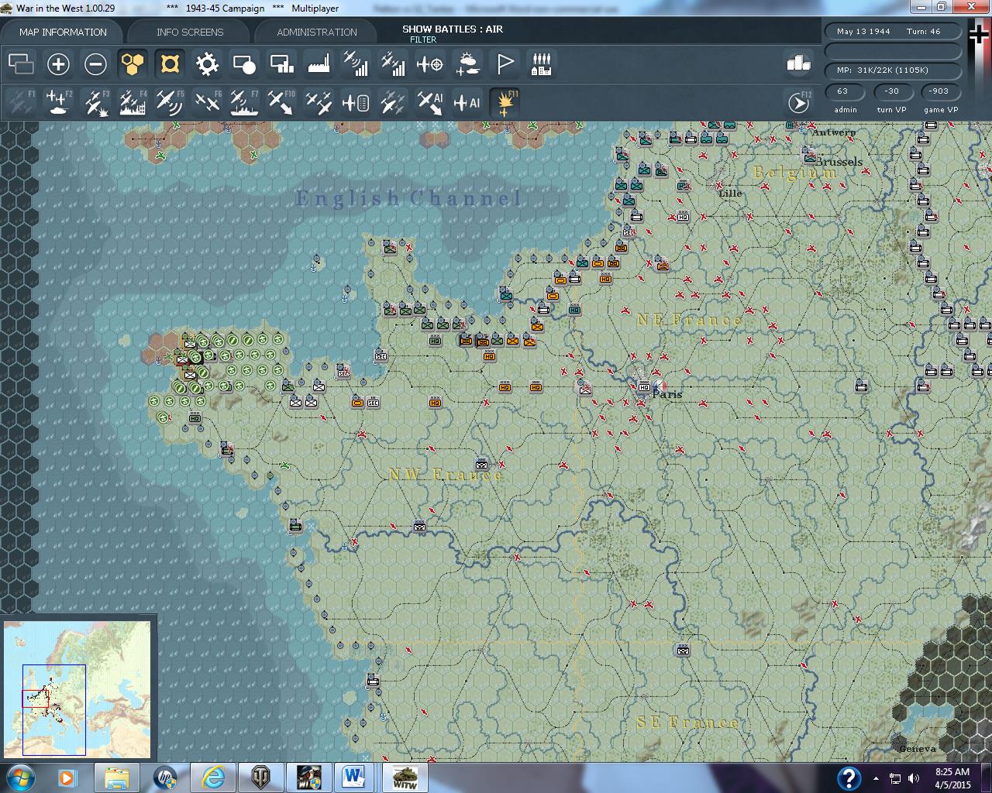The height and width of the screenshot is (793, 992).
Task: Toggle the highlighted F11 air battles icon
Action: click(505, 102)
